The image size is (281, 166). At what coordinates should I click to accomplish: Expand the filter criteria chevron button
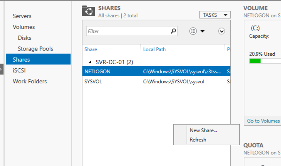point(221,31)
